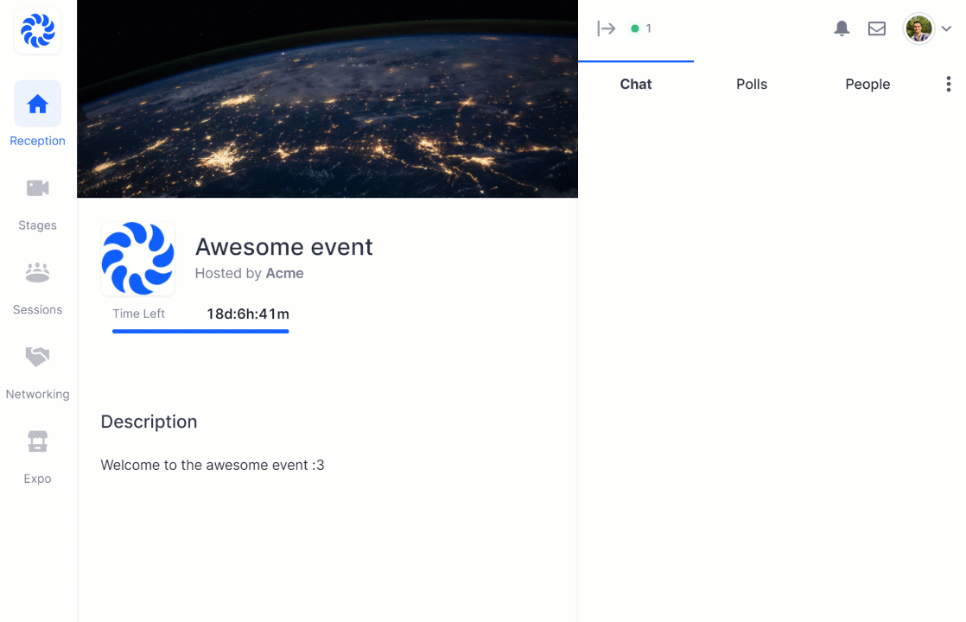
Task: Select the Networking handshake icon
Action: pos(37,357)
